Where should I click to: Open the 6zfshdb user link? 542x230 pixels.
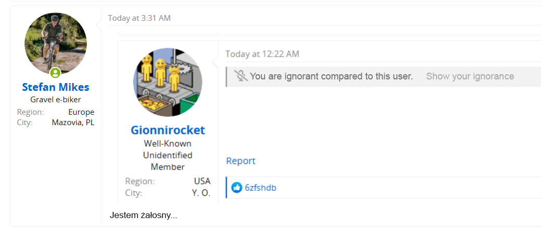click(x=260, y=188)
